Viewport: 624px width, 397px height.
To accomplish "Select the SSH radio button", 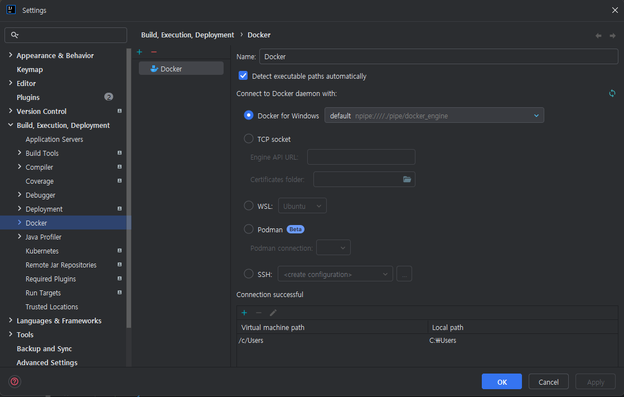I will coord(249,274).
